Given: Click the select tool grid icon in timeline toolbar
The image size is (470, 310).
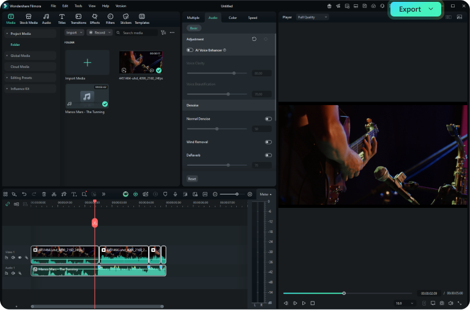Looking at the screenshot, I should point(6,194).
